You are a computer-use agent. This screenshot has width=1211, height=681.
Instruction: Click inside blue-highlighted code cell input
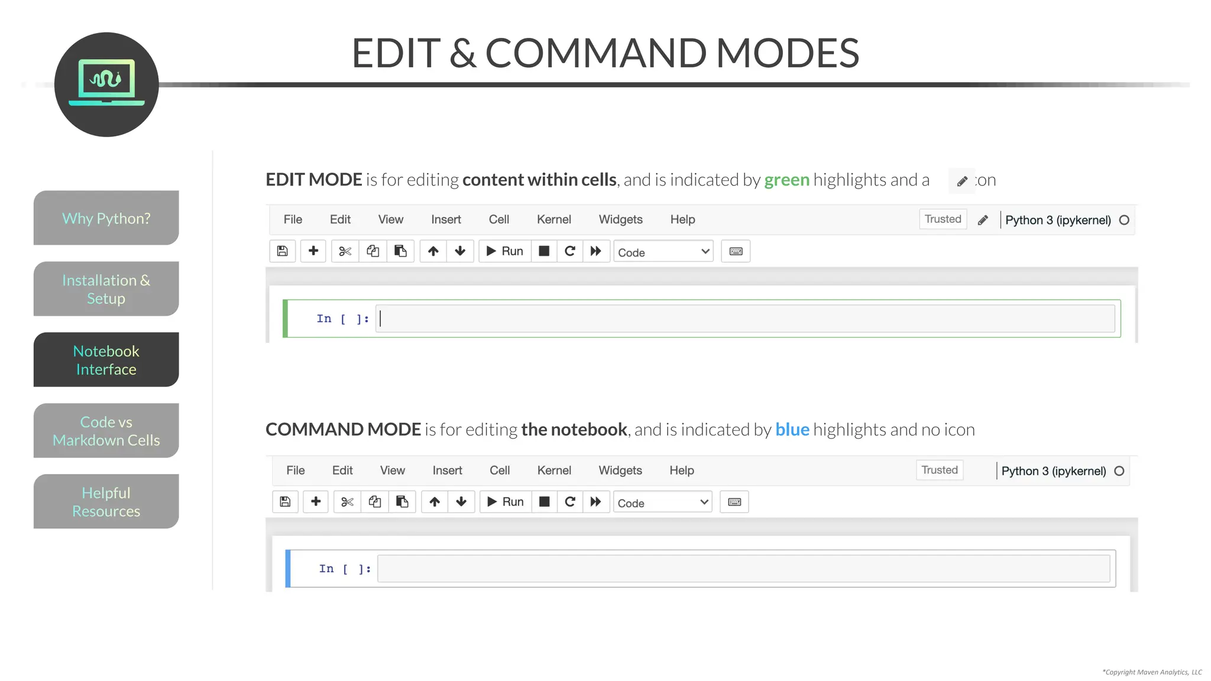click(x=744, y=569)
